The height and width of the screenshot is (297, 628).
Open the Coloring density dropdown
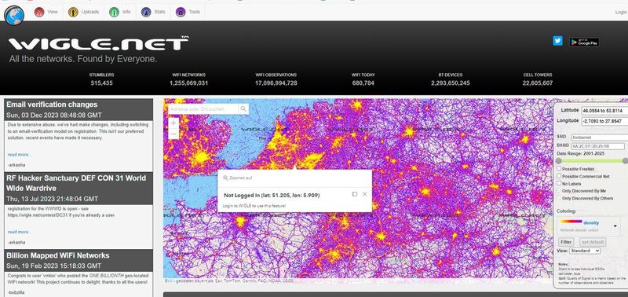588,225
